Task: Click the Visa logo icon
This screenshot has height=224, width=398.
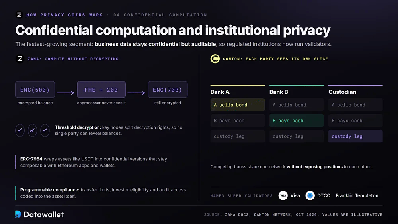Action: click(x=283, y=196)
